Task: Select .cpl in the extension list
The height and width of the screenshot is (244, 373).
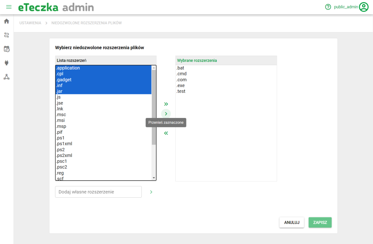Action: 103,74
